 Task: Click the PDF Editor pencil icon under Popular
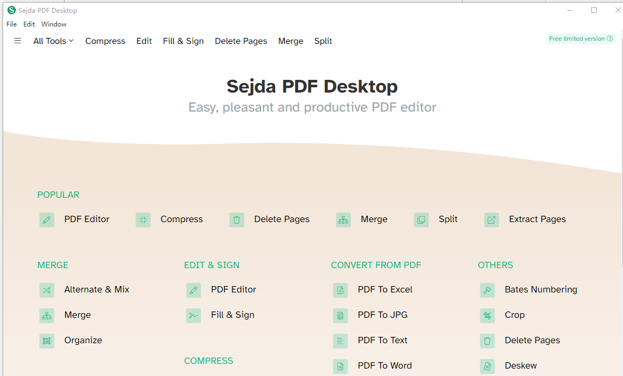coord(47,220)
